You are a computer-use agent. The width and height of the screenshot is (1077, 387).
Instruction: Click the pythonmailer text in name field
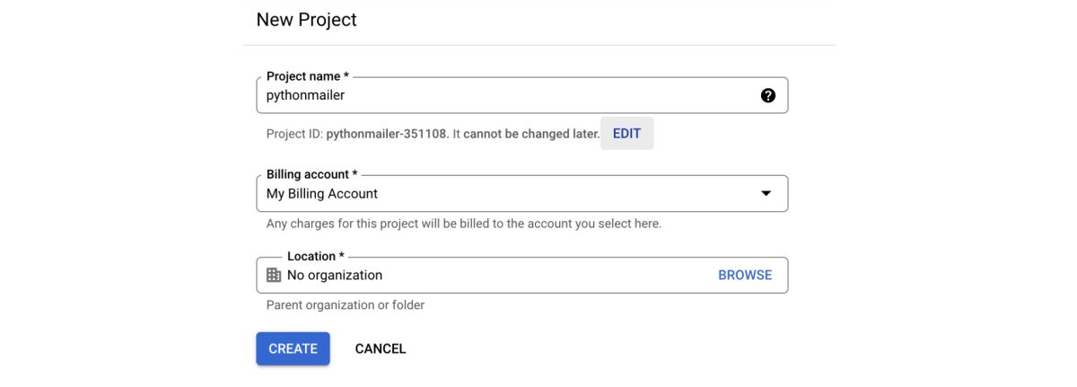(305, 95)
